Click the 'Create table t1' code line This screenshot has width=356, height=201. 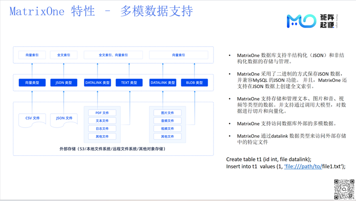pos(269,159)
